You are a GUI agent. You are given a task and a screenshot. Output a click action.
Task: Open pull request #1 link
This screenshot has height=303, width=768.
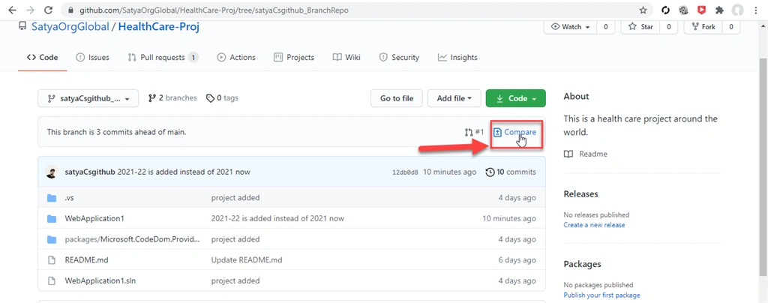point(474,132)
